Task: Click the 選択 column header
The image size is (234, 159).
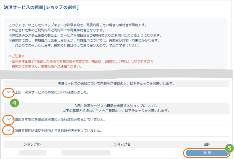Action: 207,144
